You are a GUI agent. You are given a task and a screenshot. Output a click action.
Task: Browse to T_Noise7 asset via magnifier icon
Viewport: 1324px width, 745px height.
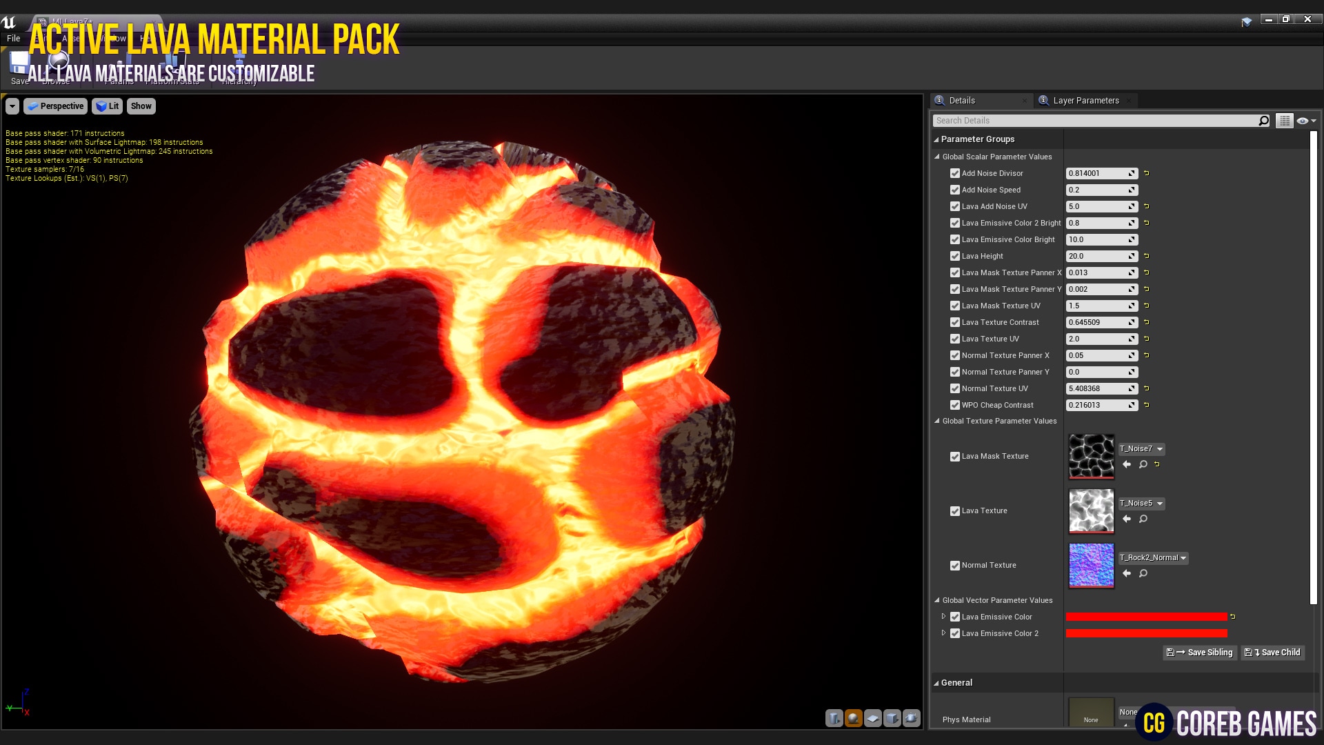point(1143,464)
